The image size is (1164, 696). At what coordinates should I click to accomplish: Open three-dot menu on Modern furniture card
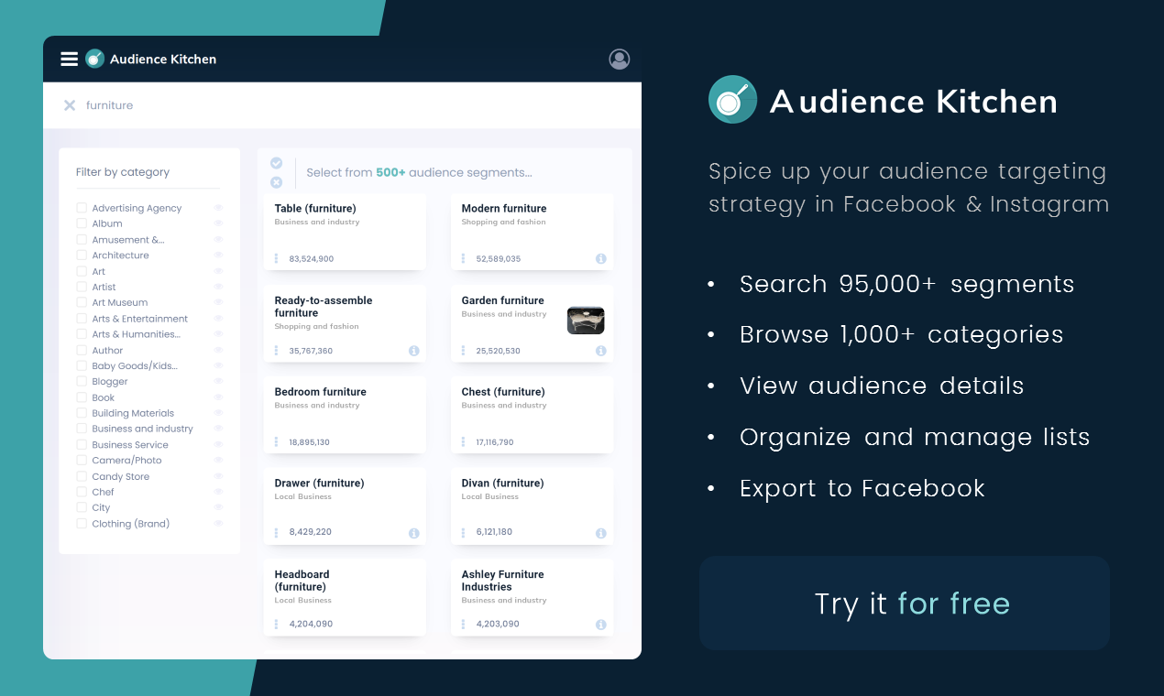click(x=463, y=258)
